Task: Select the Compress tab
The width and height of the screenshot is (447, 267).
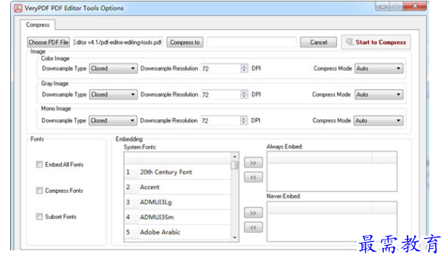Action: pos(38,25)
